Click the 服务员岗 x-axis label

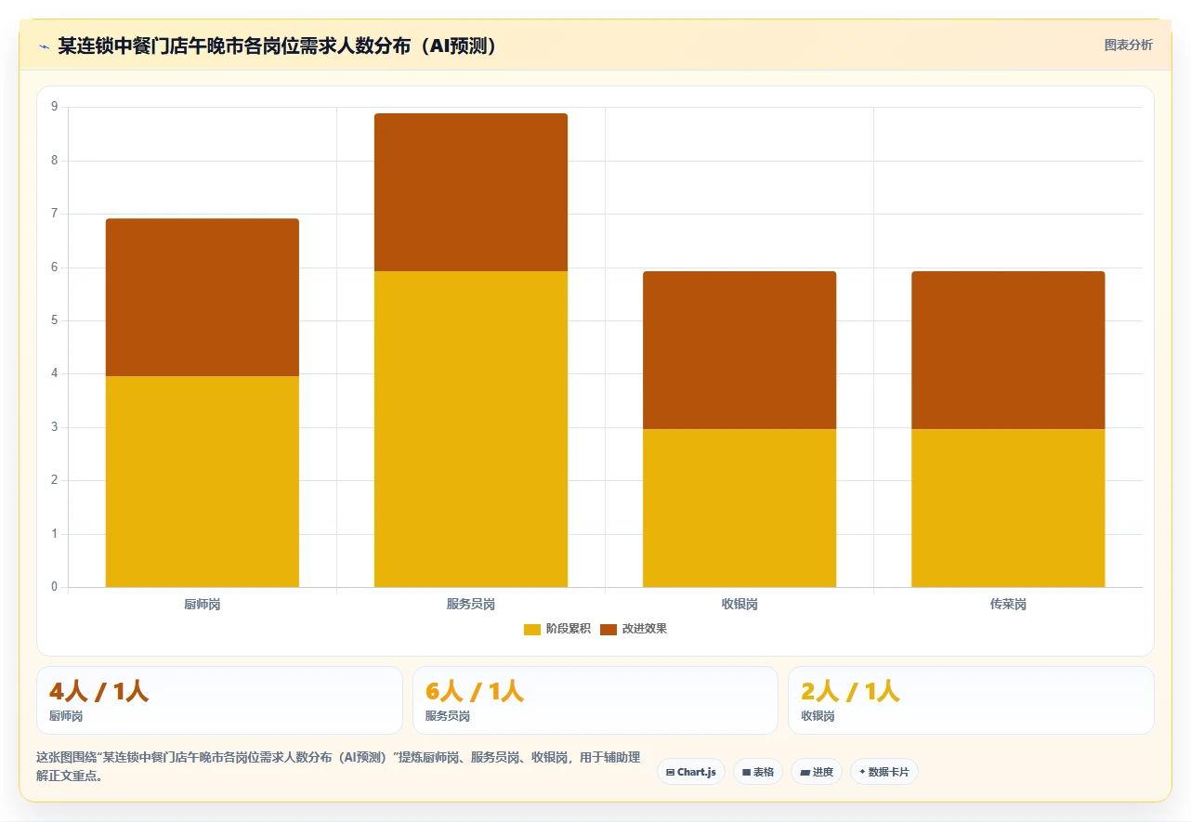(x=471, y=604)
